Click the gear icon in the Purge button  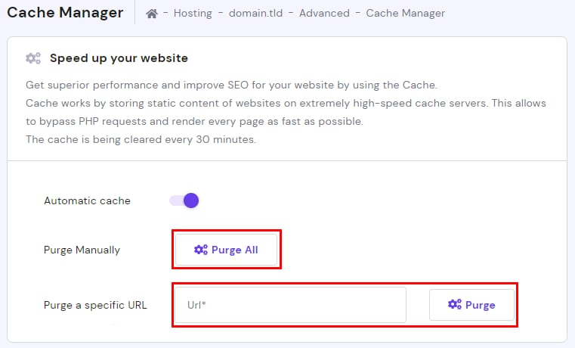click(454, 305)
